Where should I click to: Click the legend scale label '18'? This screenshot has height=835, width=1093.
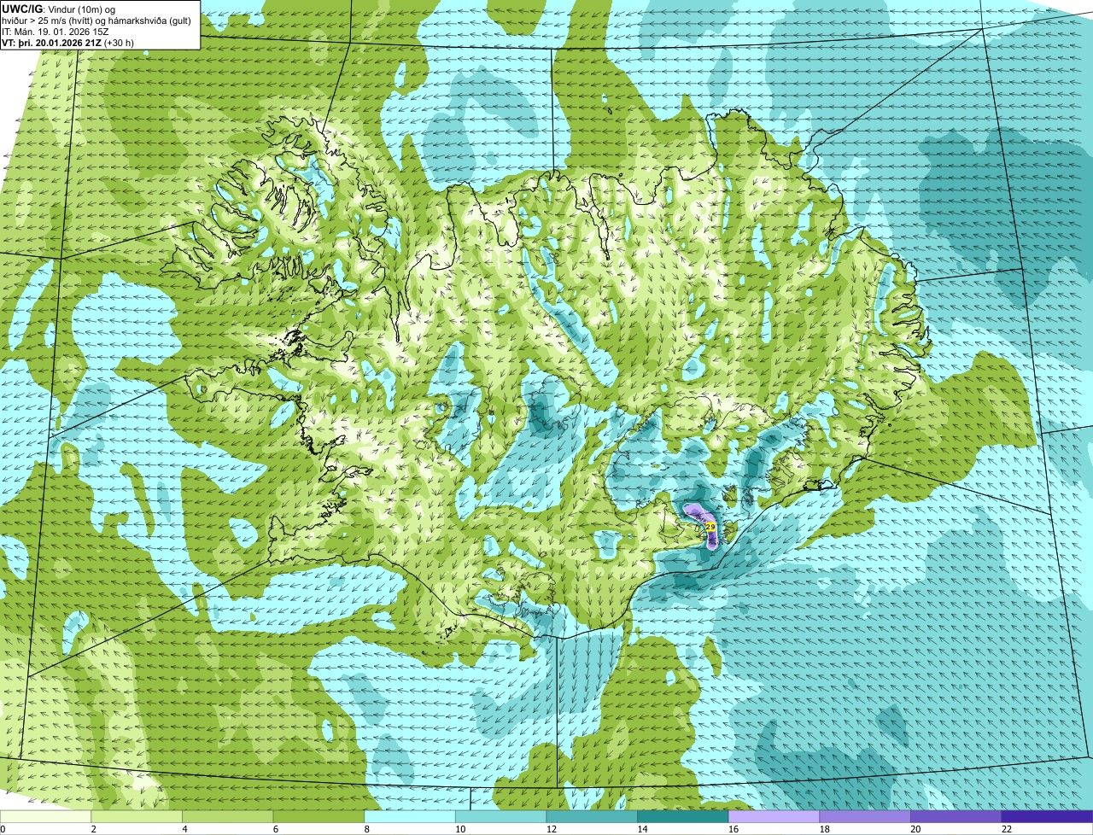point(825,828)
